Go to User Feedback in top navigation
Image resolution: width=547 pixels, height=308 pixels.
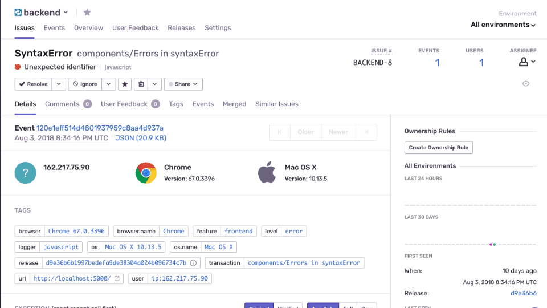(x=136, y=28)
